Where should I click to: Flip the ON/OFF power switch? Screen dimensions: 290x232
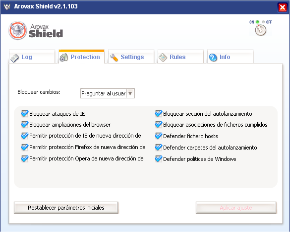tap(261, 30)
